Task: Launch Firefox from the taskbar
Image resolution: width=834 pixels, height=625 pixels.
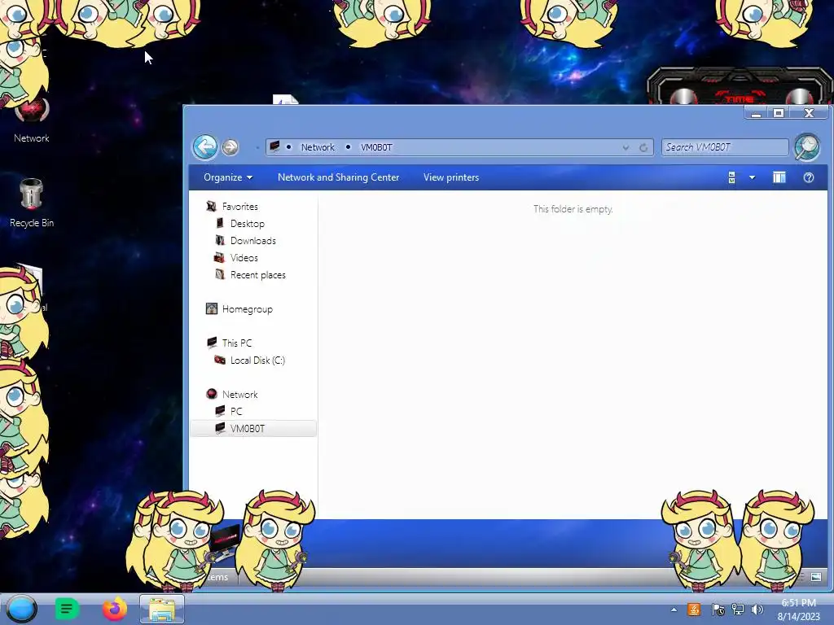Action: (114, 609)
